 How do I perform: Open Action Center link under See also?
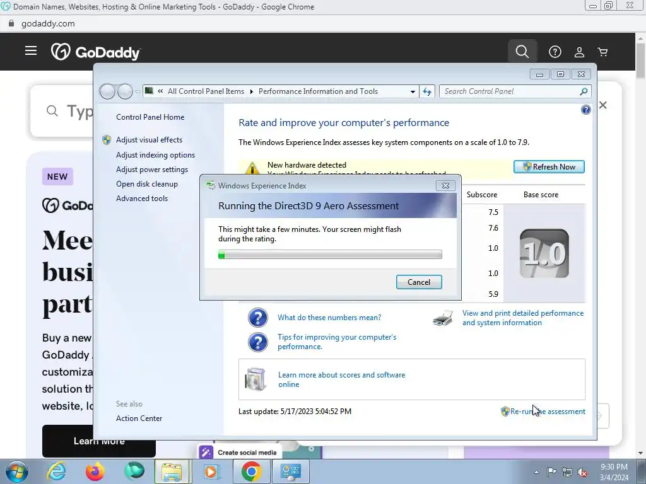[139, 418]
